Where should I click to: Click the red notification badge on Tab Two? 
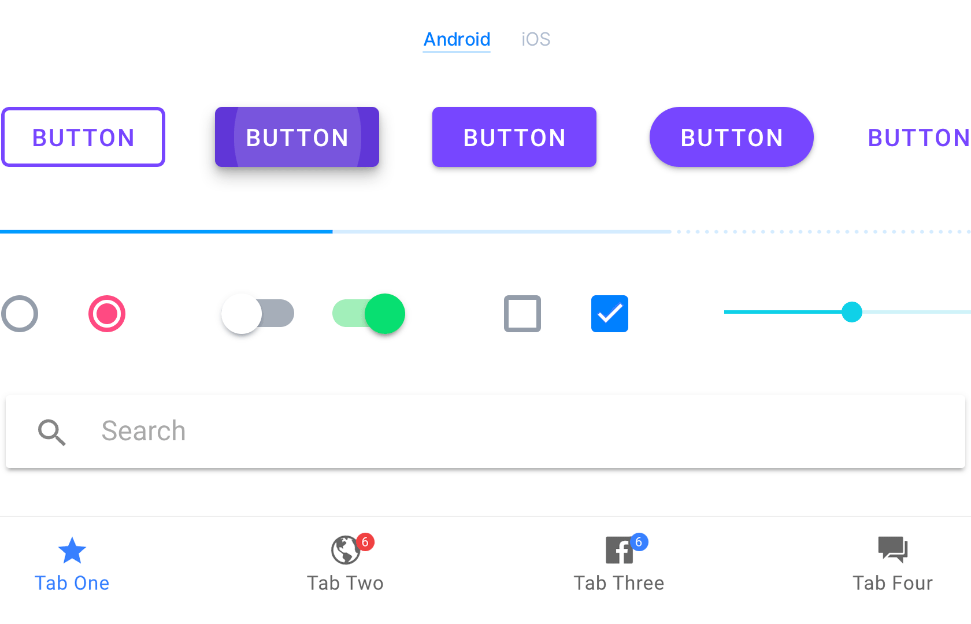pos(366,542)
